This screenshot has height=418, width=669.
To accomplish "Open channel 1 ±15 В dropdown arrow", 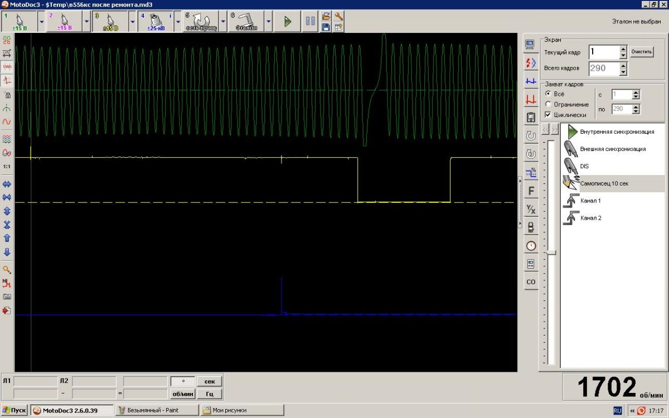I will 42,22.
